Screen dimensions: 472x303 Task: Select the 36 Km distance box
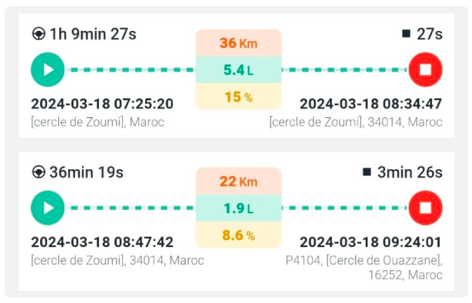[x=238, y=43]
